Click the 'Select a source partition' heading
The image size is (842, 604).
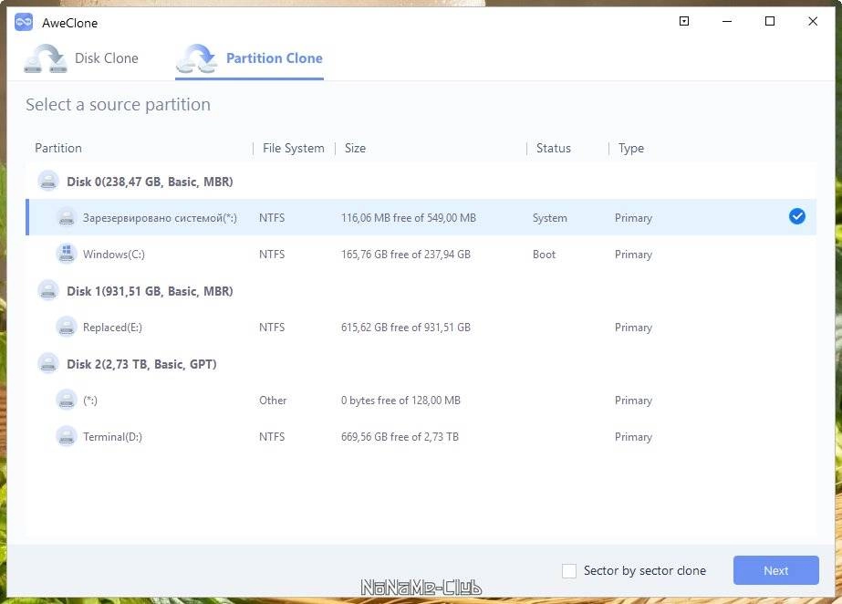pos(119,104)
